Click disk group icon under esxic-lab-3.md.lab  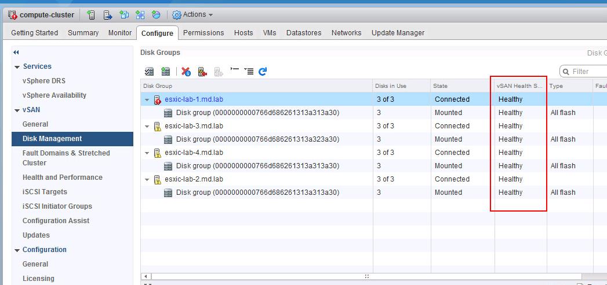(x=168, y=139)
